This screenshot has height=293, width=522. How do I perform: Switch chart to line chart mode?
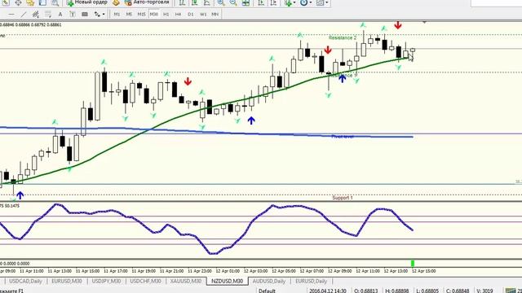tap(206, 2)
